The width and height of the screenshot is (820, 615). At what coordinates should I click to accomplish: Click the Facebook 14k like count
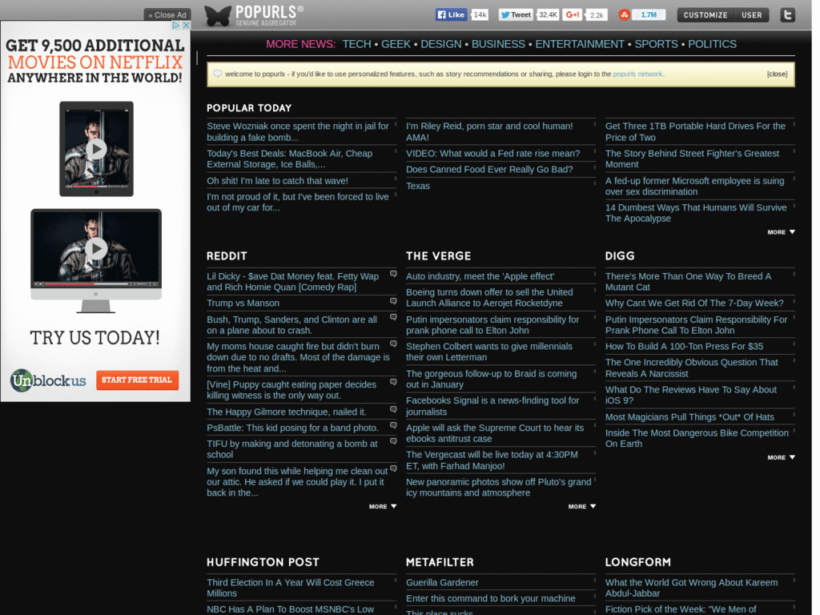click(x=480, y=14)
